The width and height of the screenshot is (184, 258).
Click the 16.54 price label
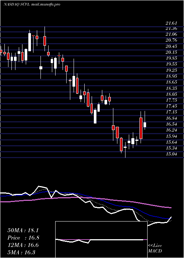171,124
